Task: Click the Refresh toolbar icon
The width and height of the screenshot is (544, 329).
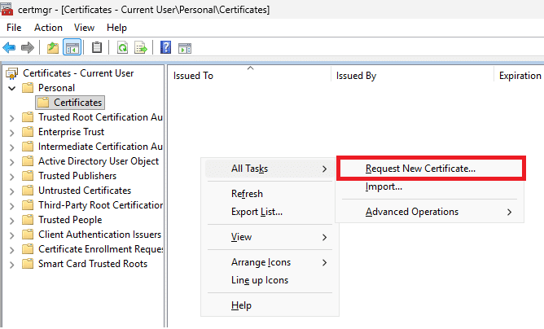Action: pyautogui.click(x=122, y=48)
